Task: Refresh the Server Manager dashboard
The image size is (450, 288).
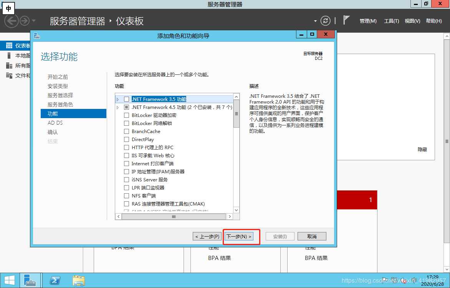Action: coord(325,21)
